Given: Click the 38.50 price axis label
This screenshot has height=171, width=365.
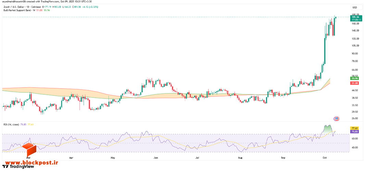Looking at the screenshot, I should (x=355, y=98).
